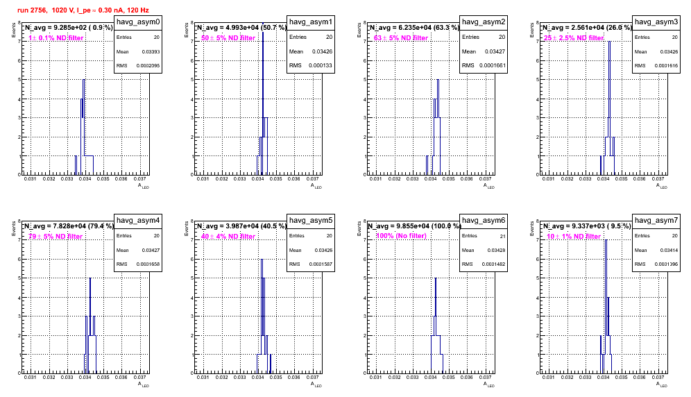Screen dimensions: 691x397
Task: Click RMS 0.0001658 in havg_asym4 stats
Action: (x=138, y=264)
